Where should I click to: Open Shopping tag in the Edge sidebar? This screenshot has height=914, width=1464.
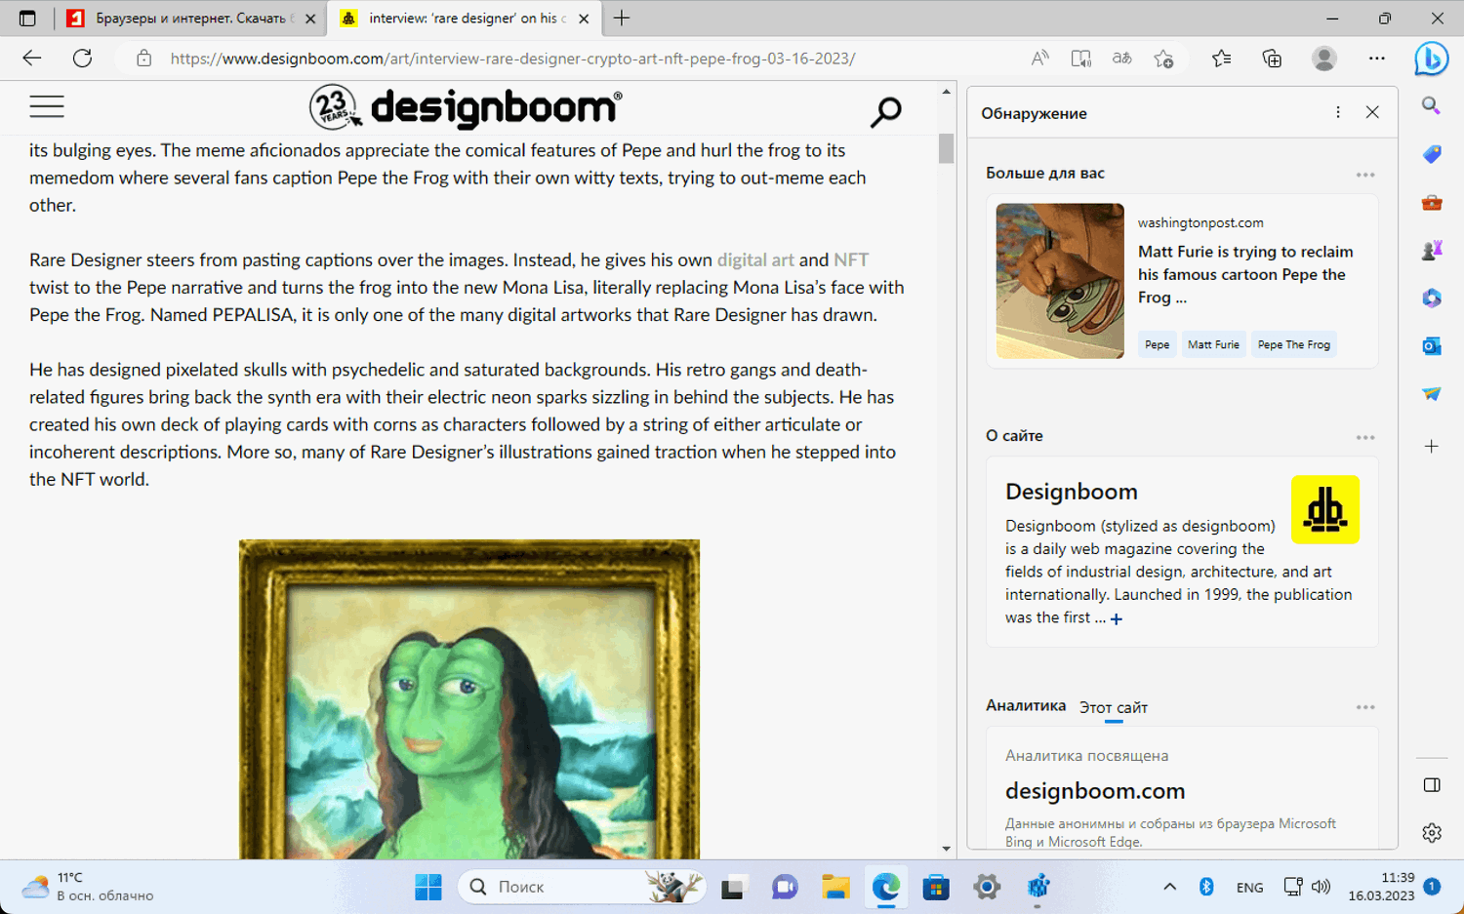(1431, 154)
